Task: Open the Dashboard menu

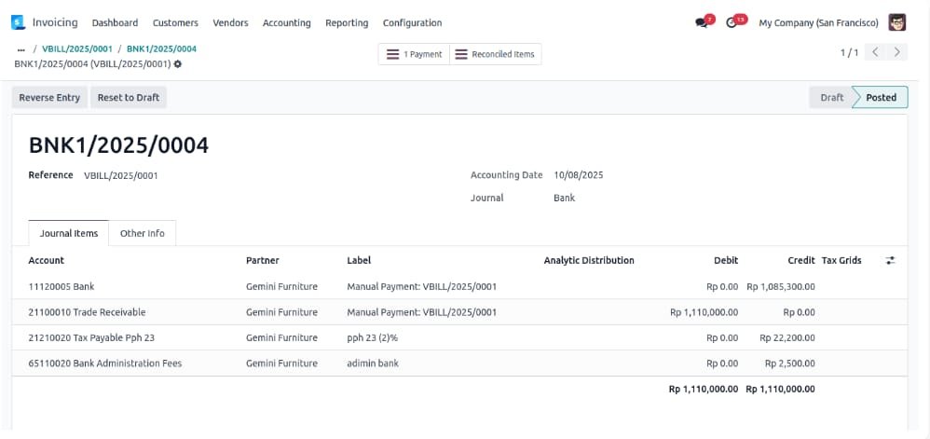Action: [115, 22]
